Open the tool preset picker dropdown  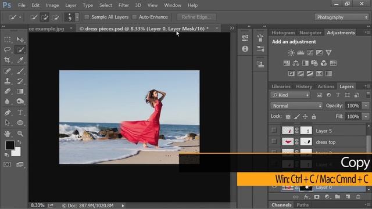point(20,17)
